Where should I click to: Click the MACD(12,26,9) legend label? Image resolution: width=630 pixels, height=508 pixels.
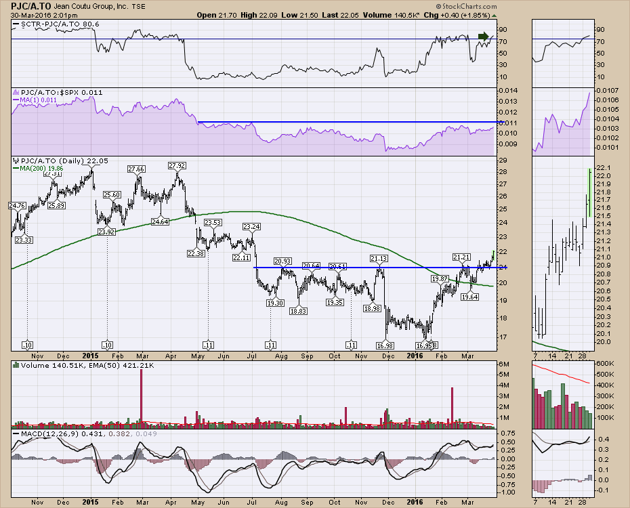coord(50,433)
